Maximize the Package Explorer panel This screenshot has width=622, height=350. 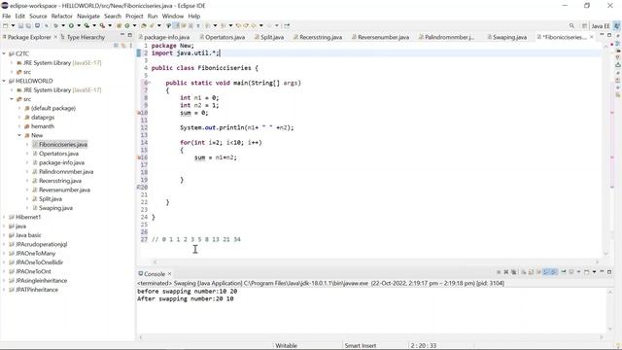pyautogui.click(x=129, y=35)
